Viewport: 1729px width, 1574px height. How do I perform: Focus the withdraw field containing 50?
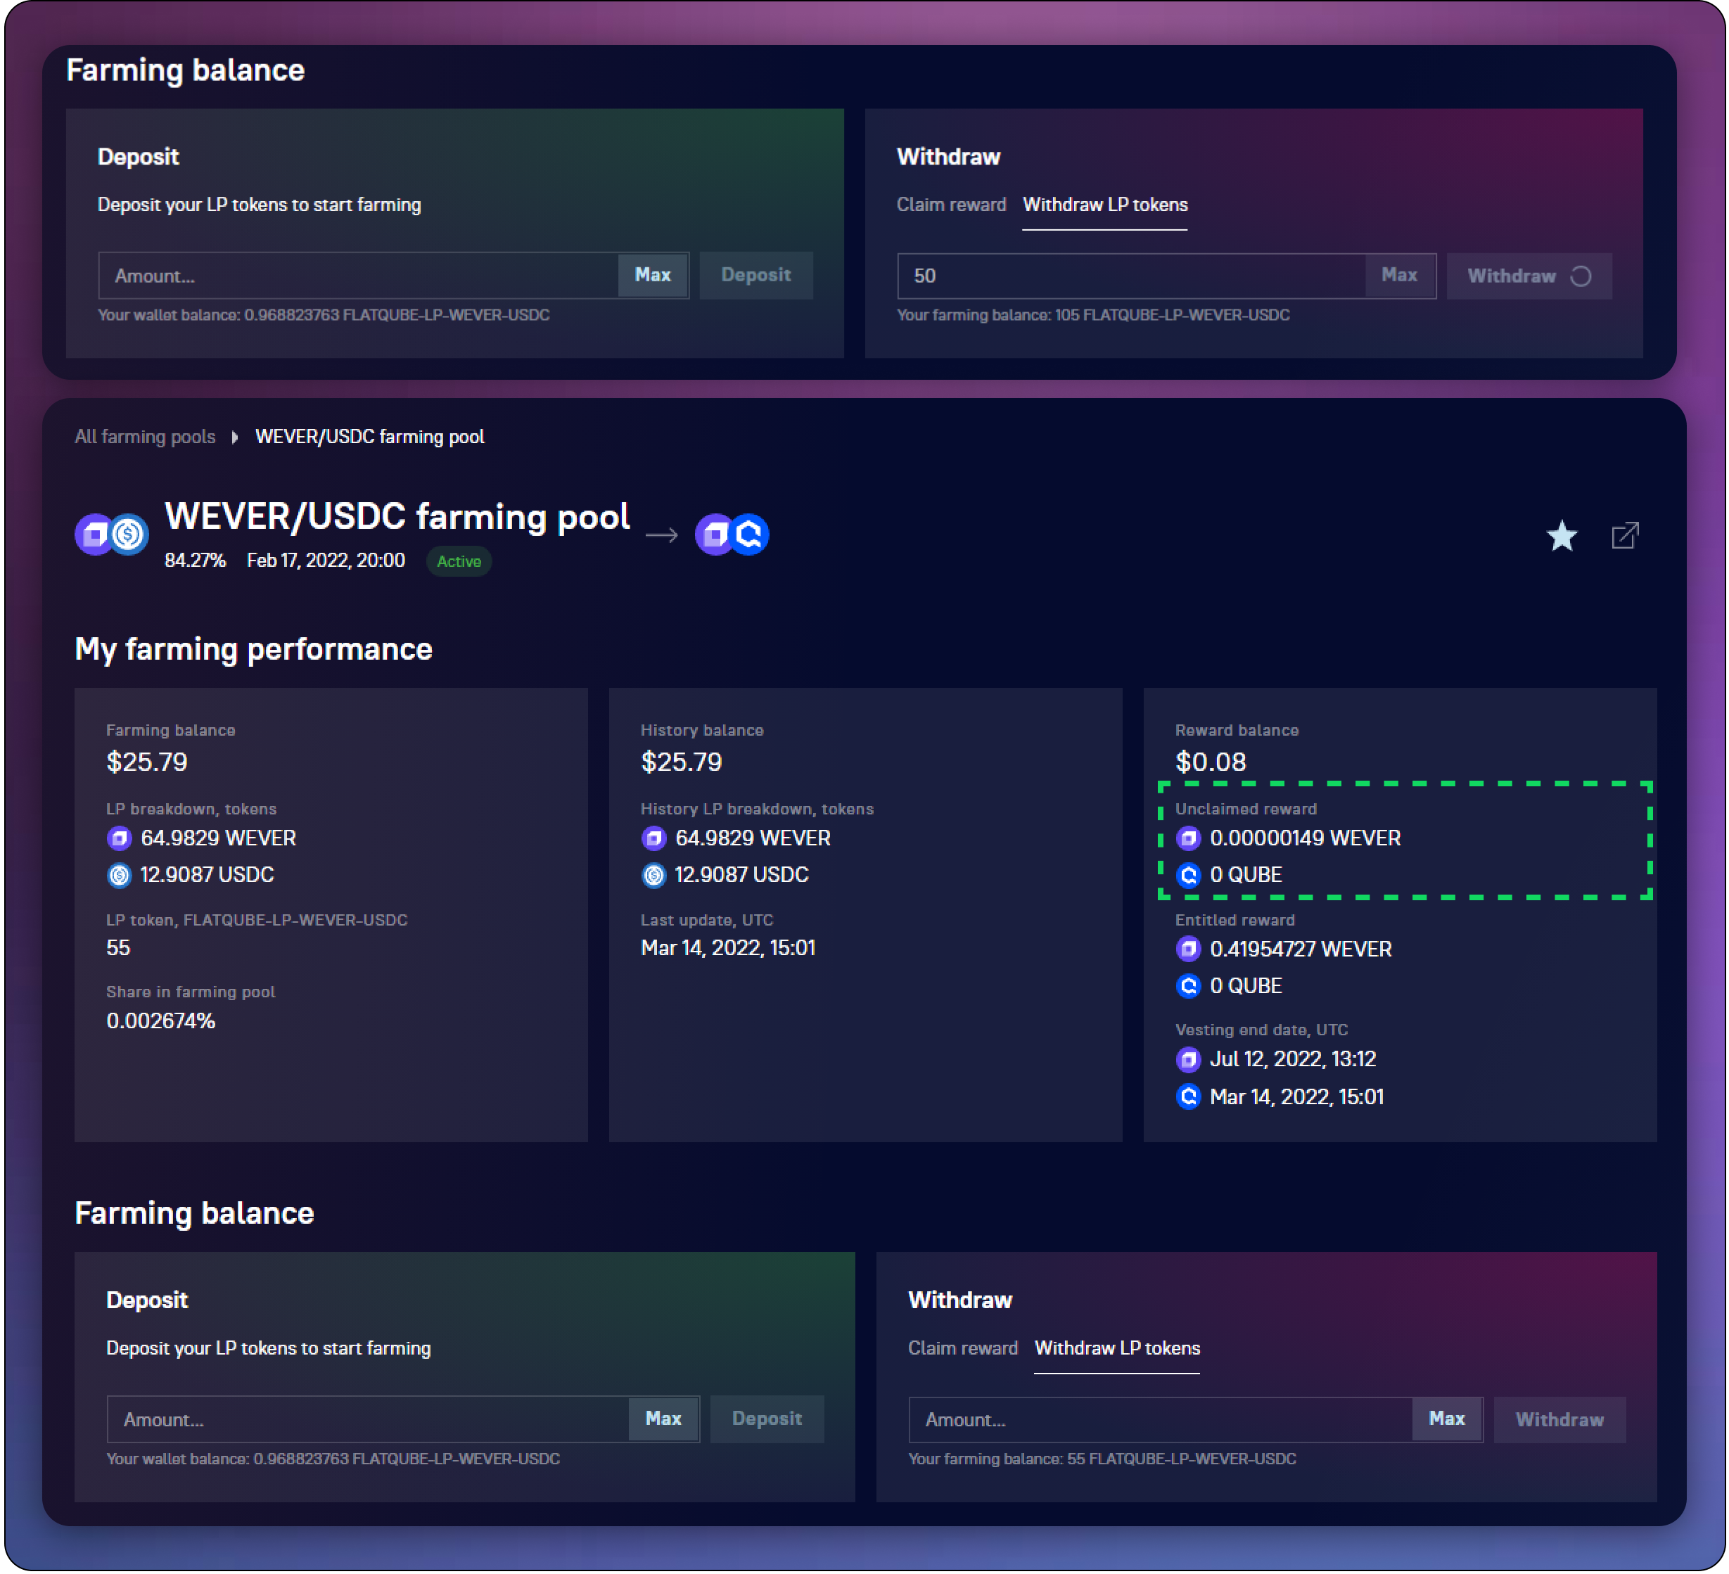1130,276
